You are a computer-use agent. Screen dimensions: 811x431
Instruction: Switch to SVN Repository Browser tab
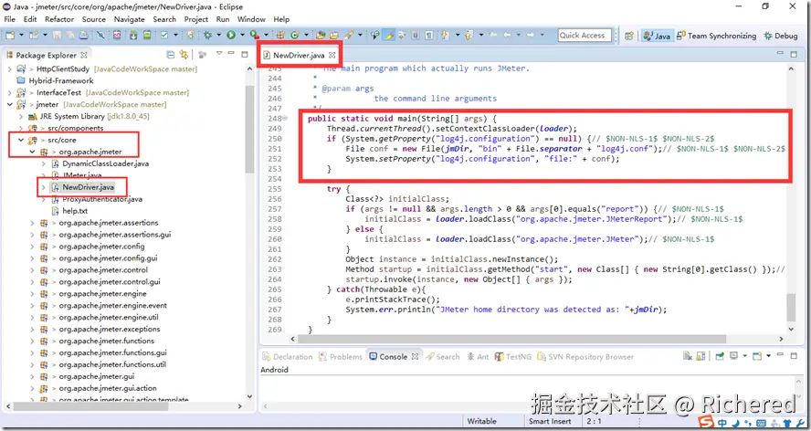tap(585, 357)
